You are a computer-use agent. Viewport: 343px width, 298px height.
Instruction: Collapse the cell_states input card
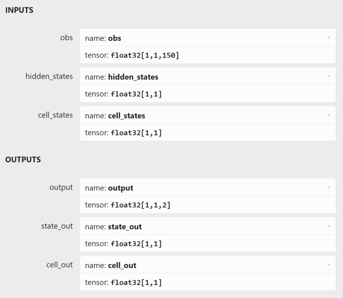coord(329,115)
